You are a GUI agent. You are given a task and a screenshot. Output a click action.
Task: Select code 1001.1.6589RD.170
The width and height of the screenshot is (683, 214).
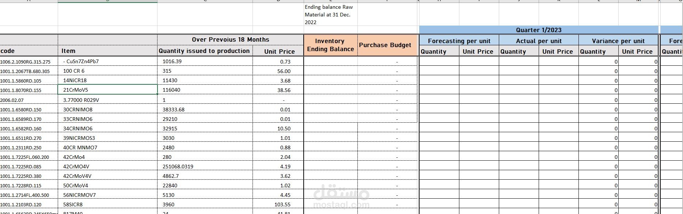pyautogui.click(x=29, y=119)
